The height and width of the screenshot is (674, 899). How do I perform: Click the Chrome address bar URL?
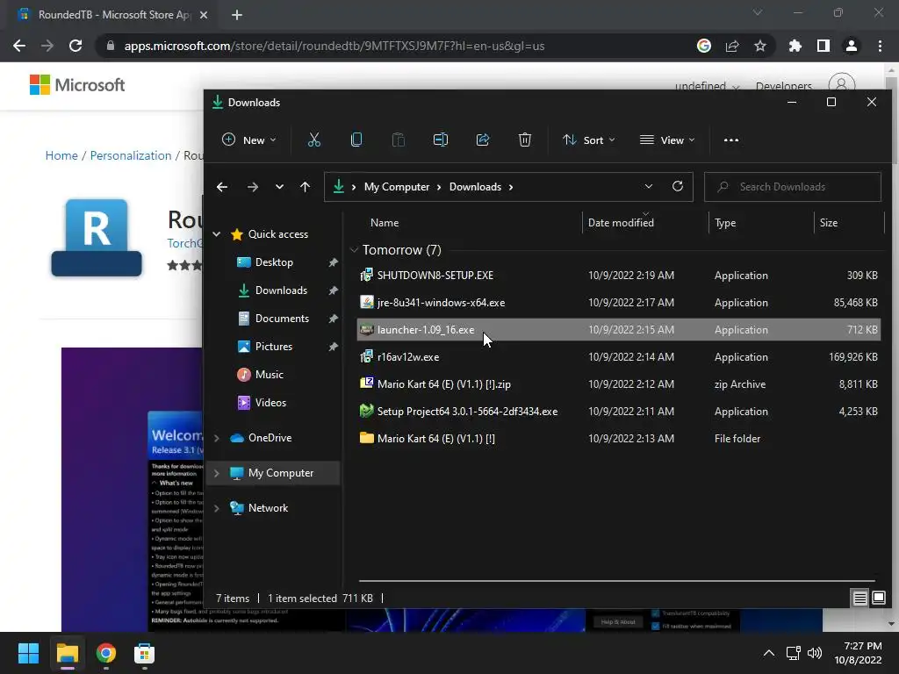pyautogui.click(x=334, y=46)
